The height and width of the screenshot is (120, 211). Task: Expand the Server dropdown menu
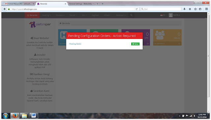click(73, 15)
